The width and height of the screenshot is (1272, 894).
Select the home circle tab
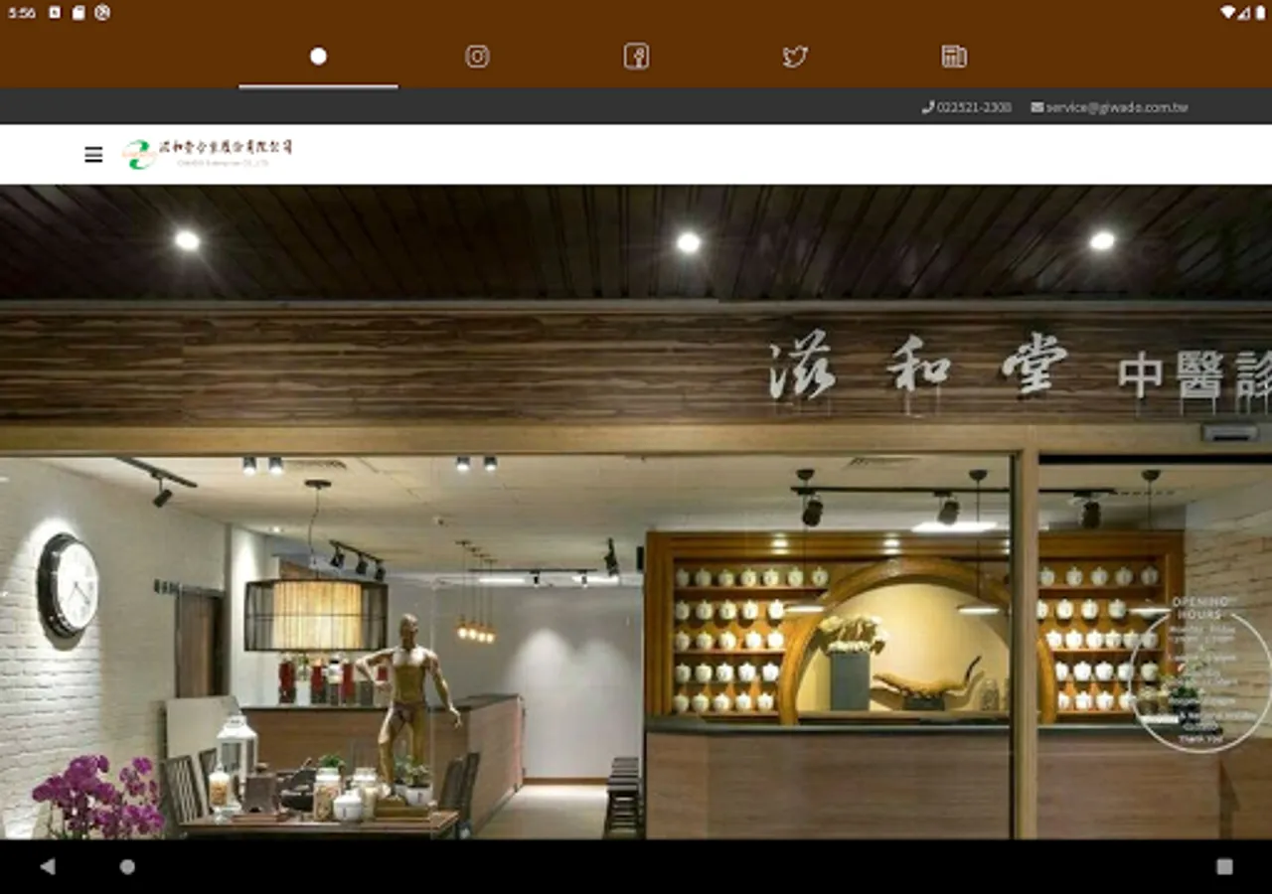(x=318, y=57)
